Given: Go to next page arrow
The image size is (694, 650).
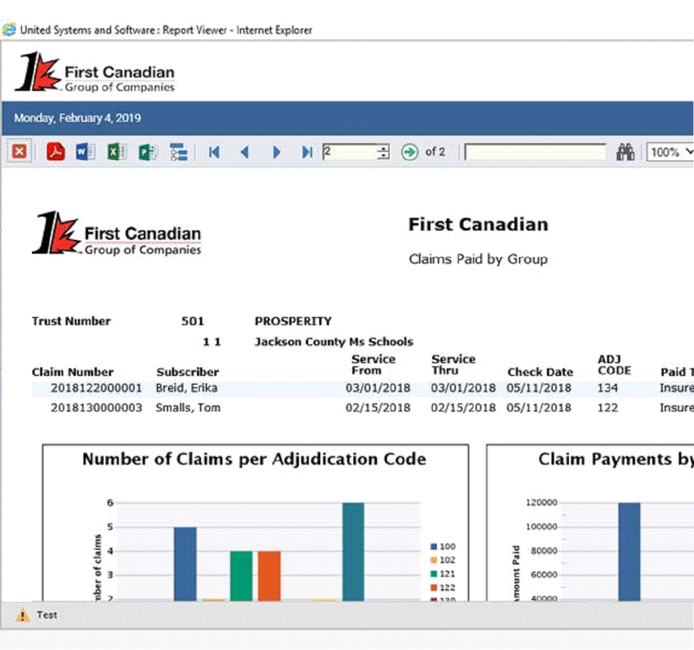Looking at the screenshot, I should [277, 152].
